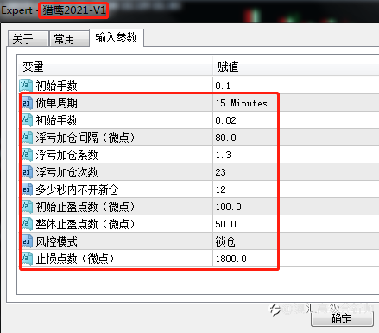The image size is (379, 333).
Task: Click the 猎鹰2021-V1 window title
Action: click(x=74, y=10)
